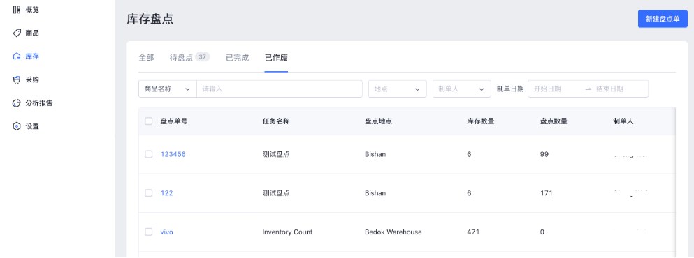Image resolution: width=694 pixels, height=258 pixels.
Task: Tick the checkbox for order 122
Action: point(149,193)
